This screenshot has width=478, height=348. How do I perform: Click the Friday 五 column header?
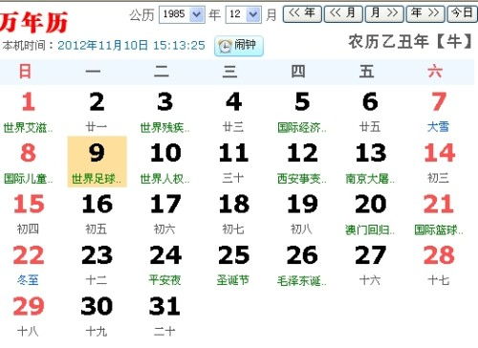coord(366,71)
